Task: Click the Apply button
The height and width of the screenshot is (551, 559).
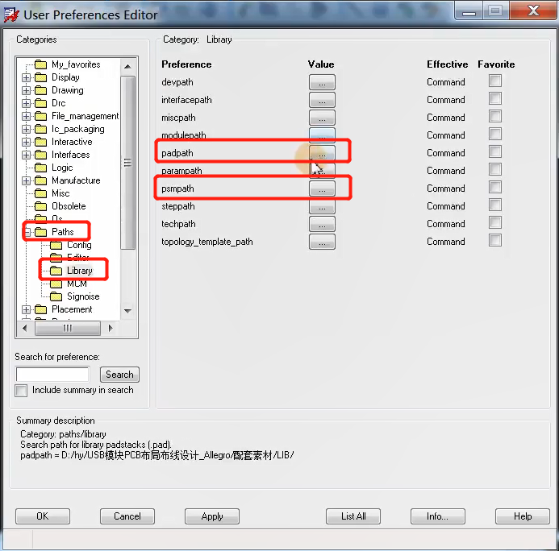Action: tap(212, 516)
